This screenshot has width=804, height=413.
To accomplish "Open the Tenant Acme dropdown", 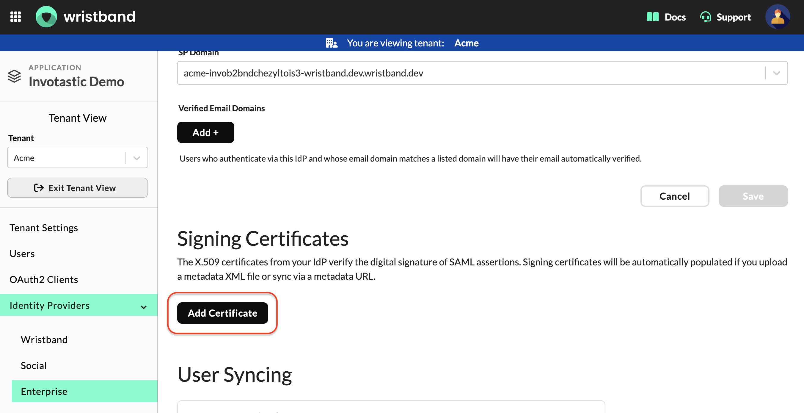I will pyautogui.click(x=77, y=158).
